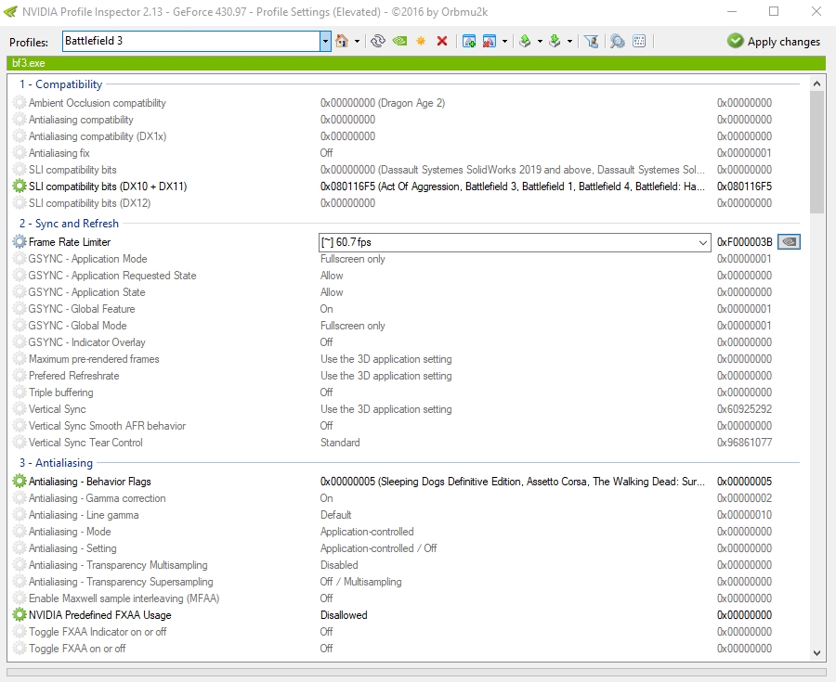Click the scroll down arrow of settings list
The width and height of the screenshot is (836, 682).
point(816,652)
